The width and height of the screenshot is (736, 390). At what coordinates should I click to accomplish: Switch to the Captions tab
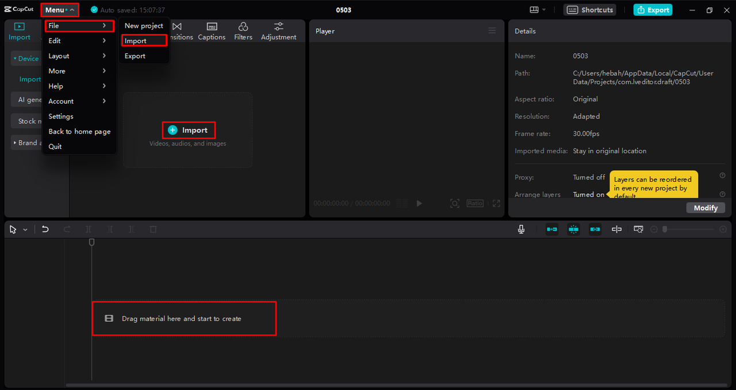212,32
